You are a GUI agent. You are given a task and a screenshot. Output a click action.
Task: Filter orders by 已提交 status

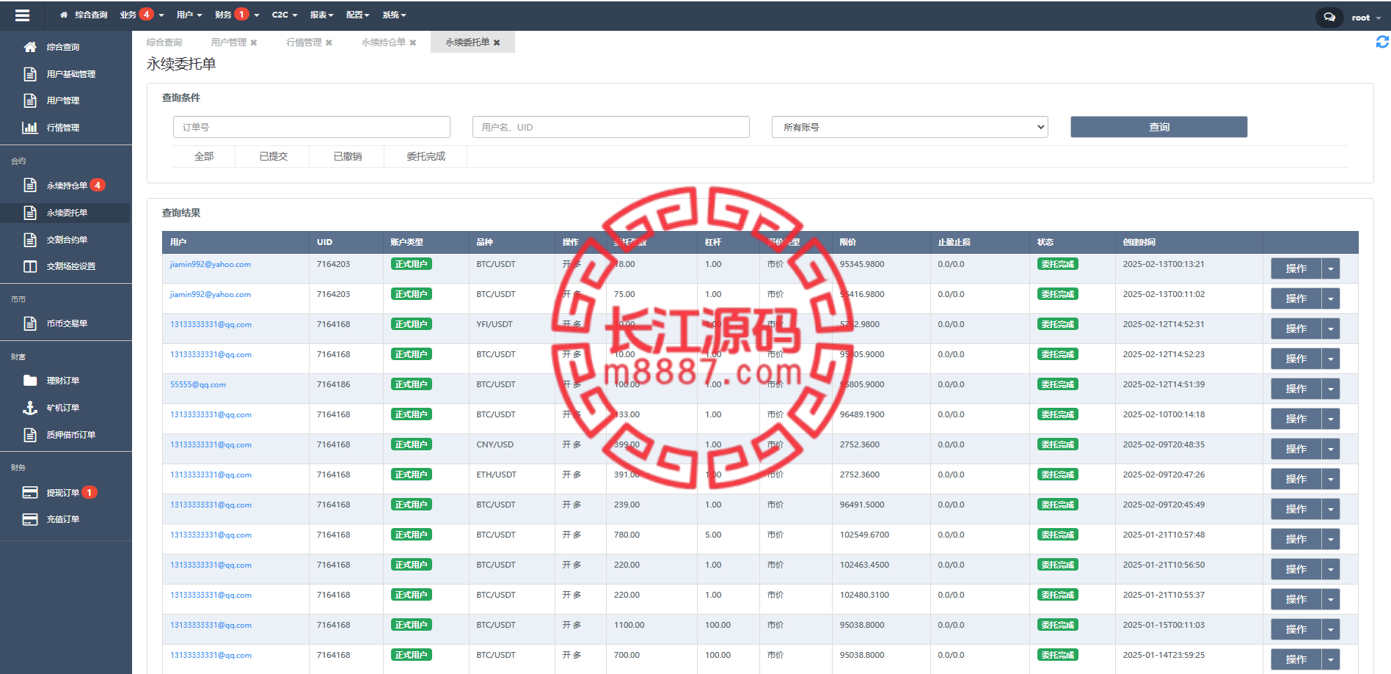273,156
